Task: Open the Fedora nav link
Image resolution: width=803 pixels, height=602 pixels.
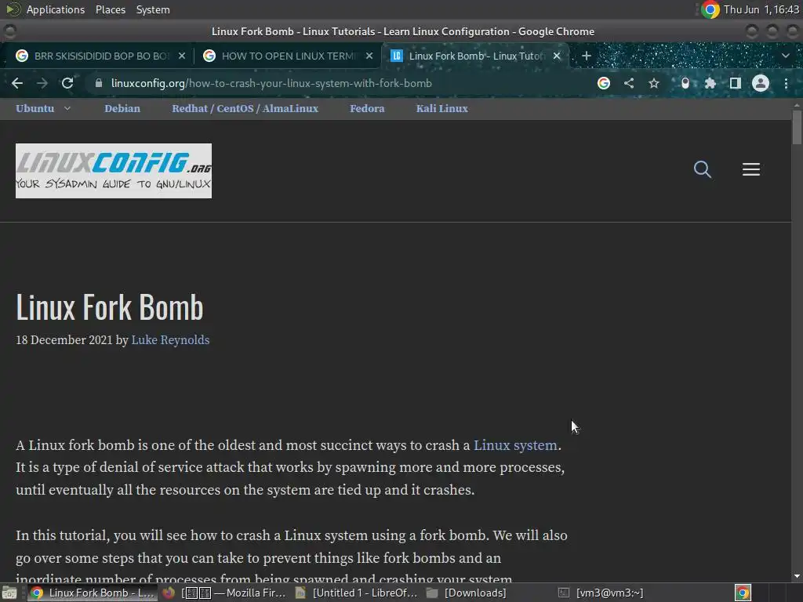Action: 367,108
